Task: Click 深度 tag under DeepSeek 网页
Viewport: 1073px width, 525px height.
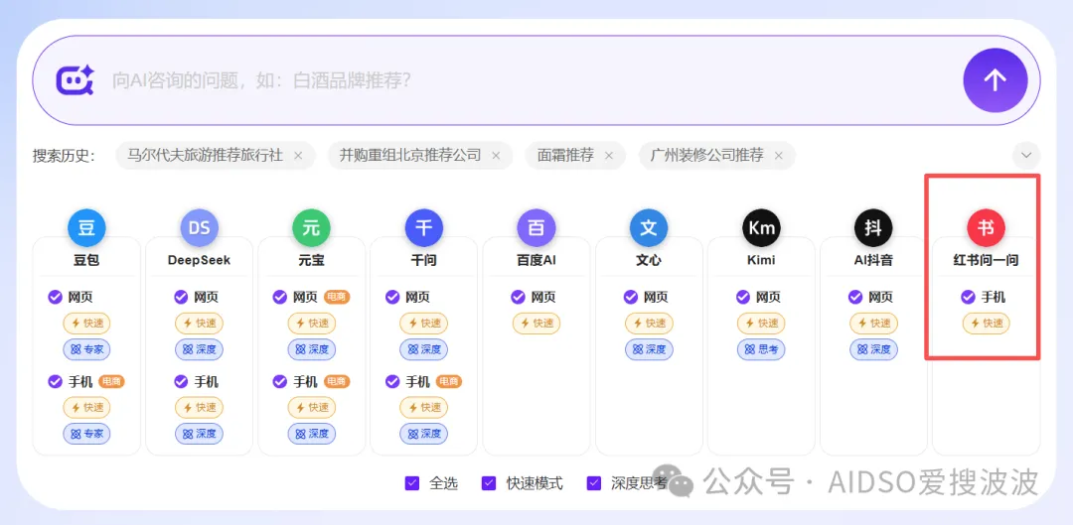Action: (x=199, y=349)
